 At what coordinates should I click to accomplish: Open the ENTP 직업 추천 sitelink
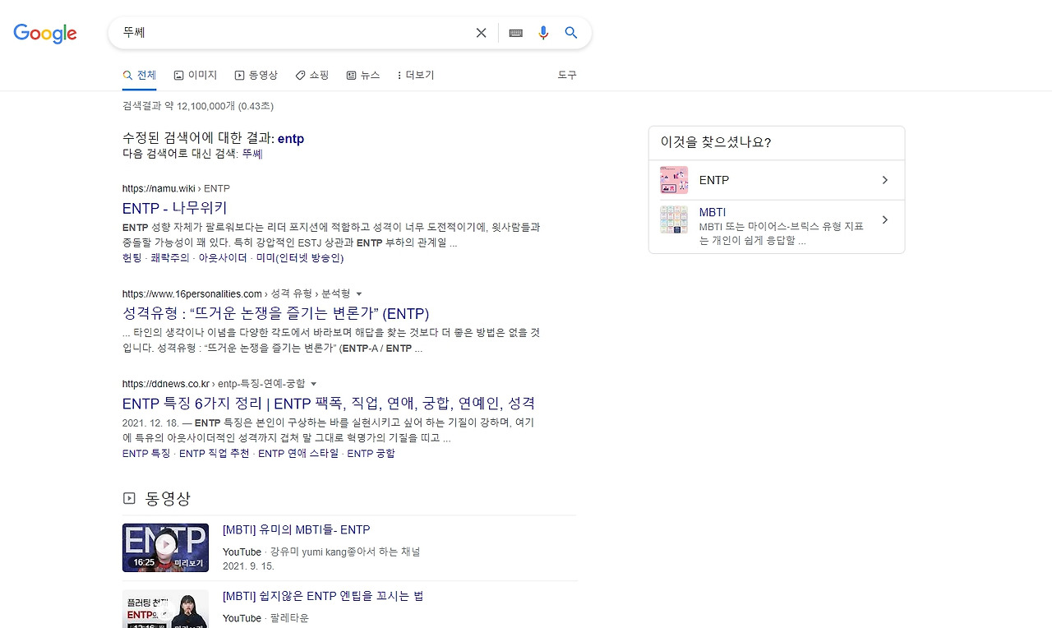tap(215, 454)
